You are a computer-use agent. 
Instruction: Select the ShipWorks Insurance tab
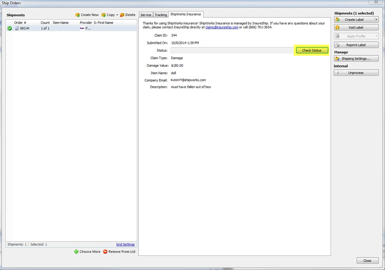click(x=186, y=14)
